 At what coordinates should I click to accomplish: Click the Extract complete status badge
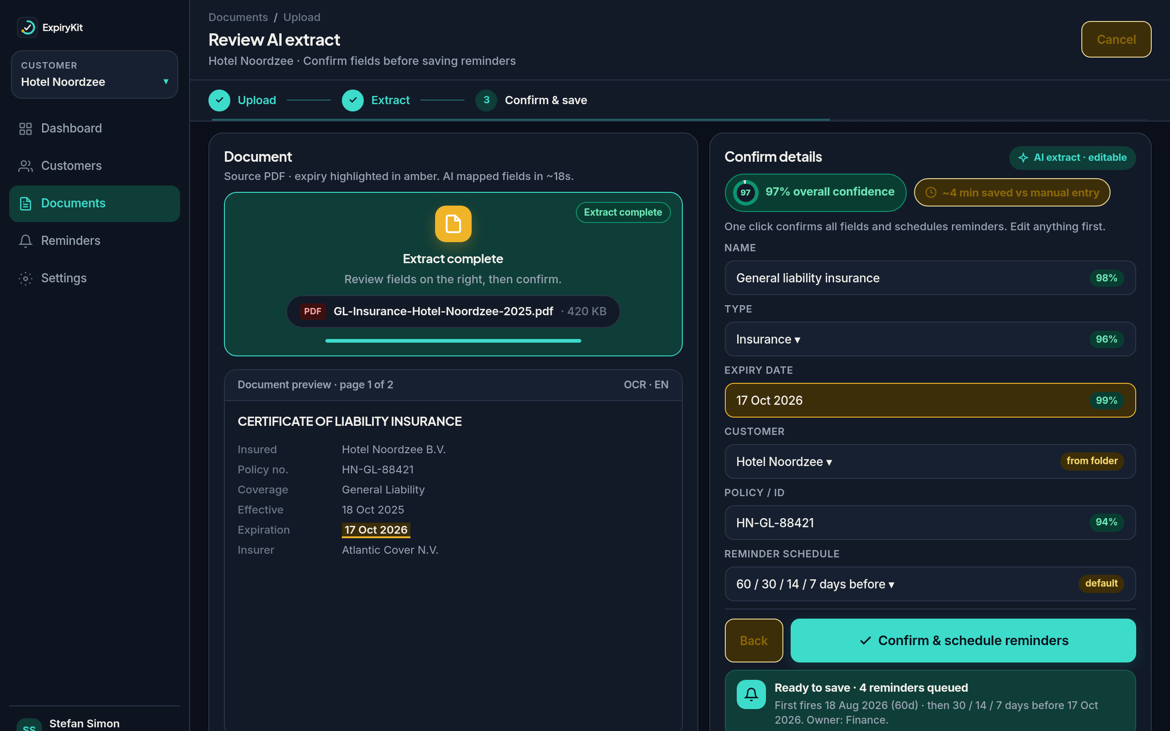[x=623, y=212]
